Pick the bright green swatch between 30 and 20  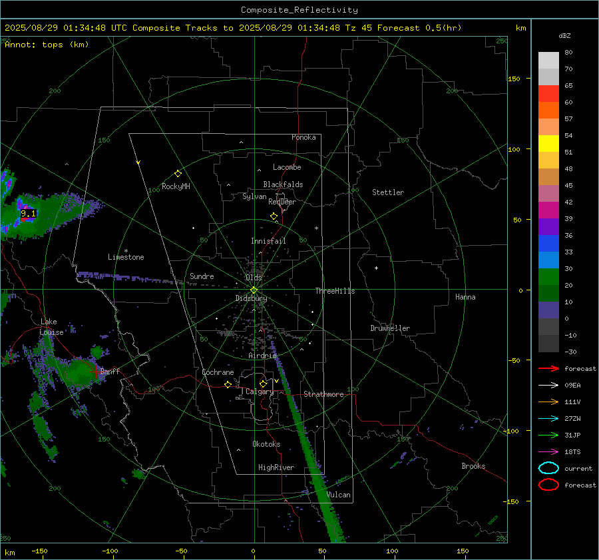click(548, 277)
